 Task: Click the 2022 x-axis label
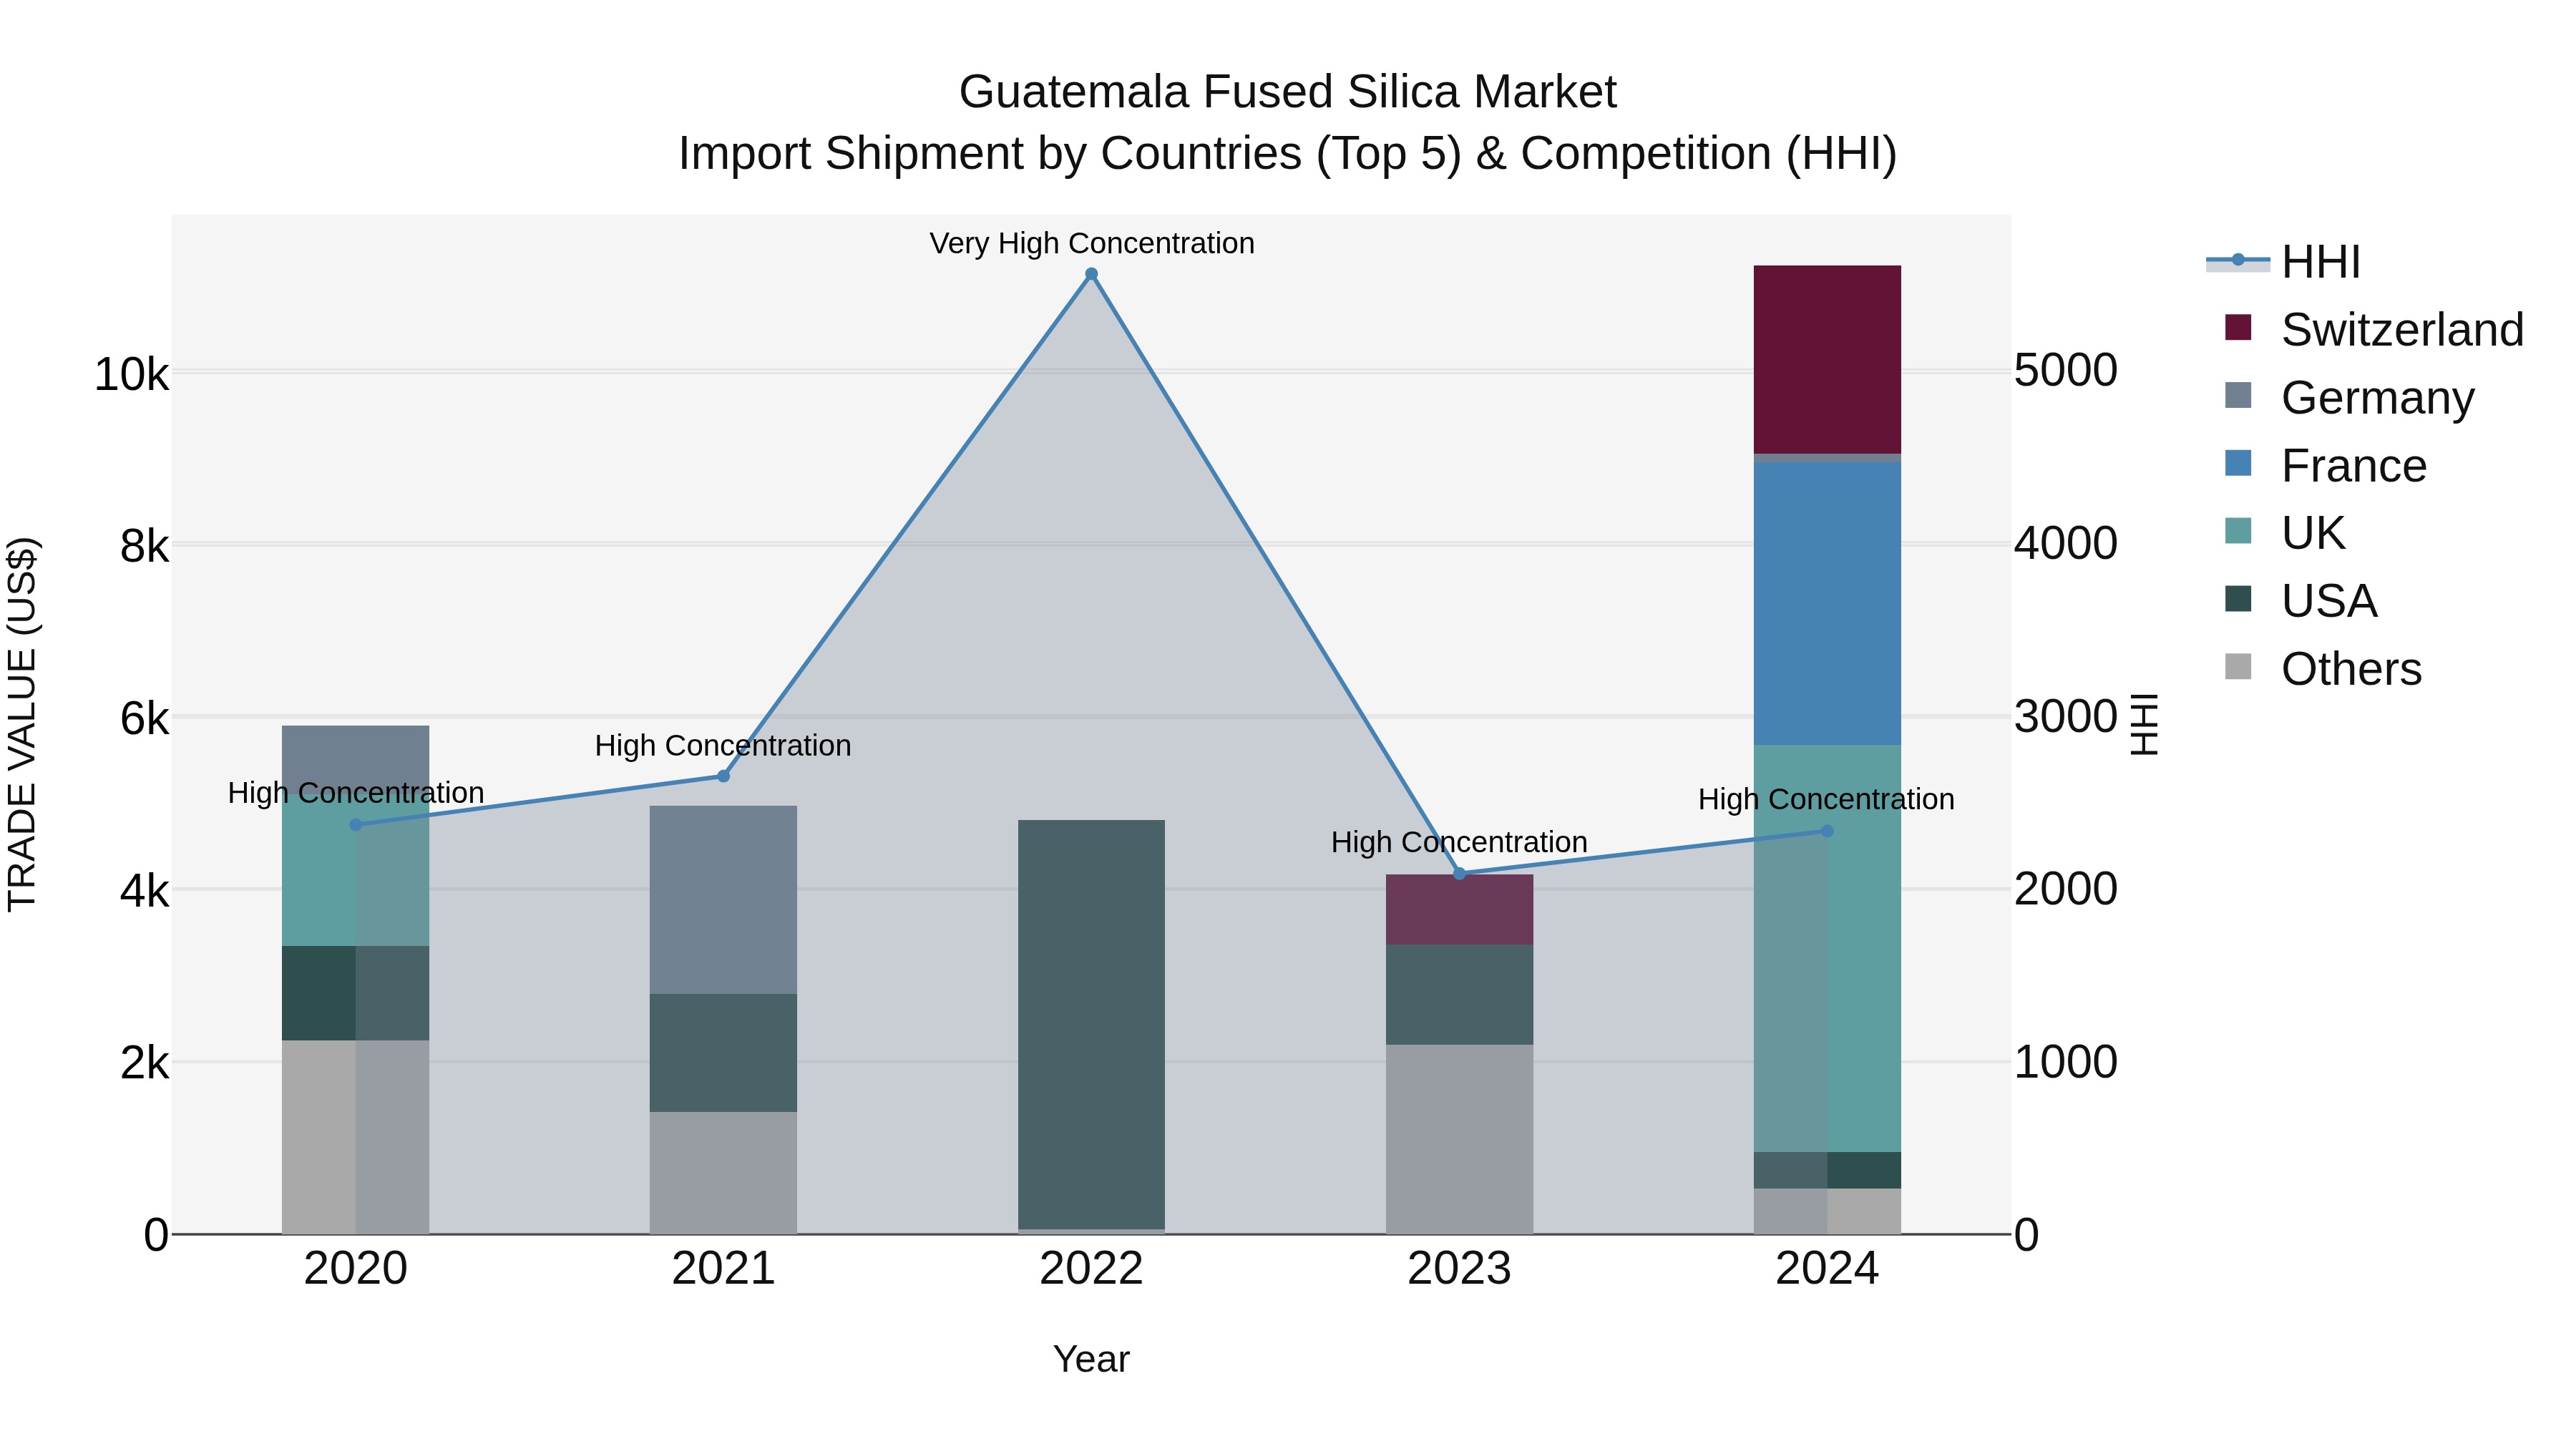(x=1091, y=1269)
